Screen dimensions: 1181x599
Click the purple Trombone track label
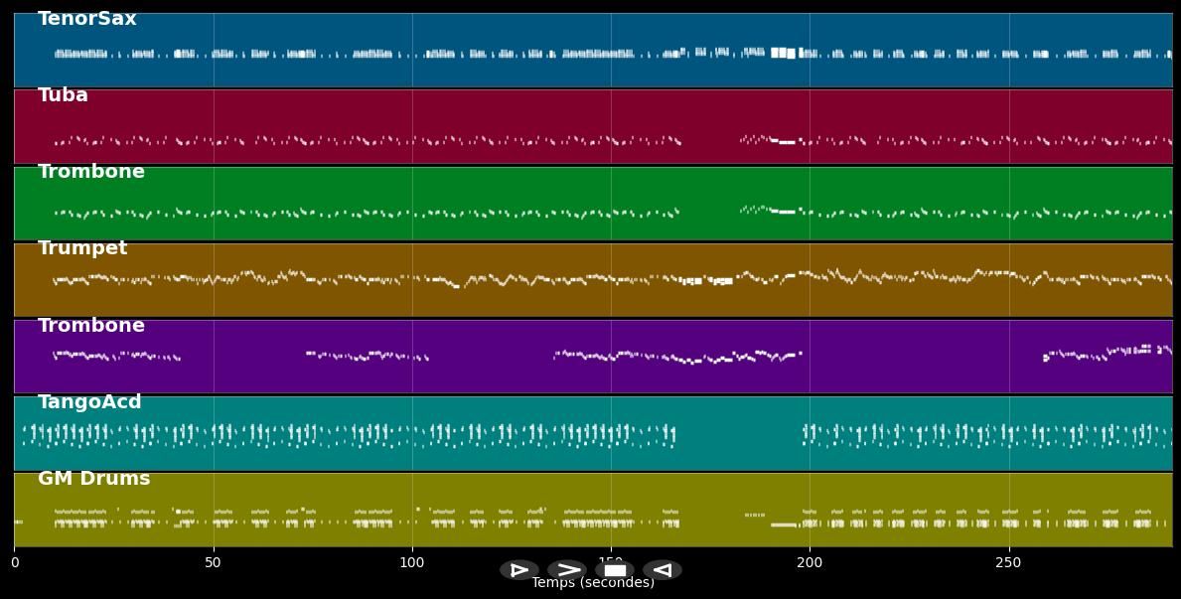coord(91,326)
